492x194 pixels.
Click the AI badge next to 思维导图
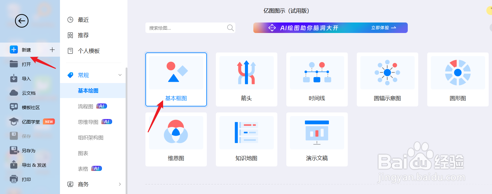tap(107, 122)
